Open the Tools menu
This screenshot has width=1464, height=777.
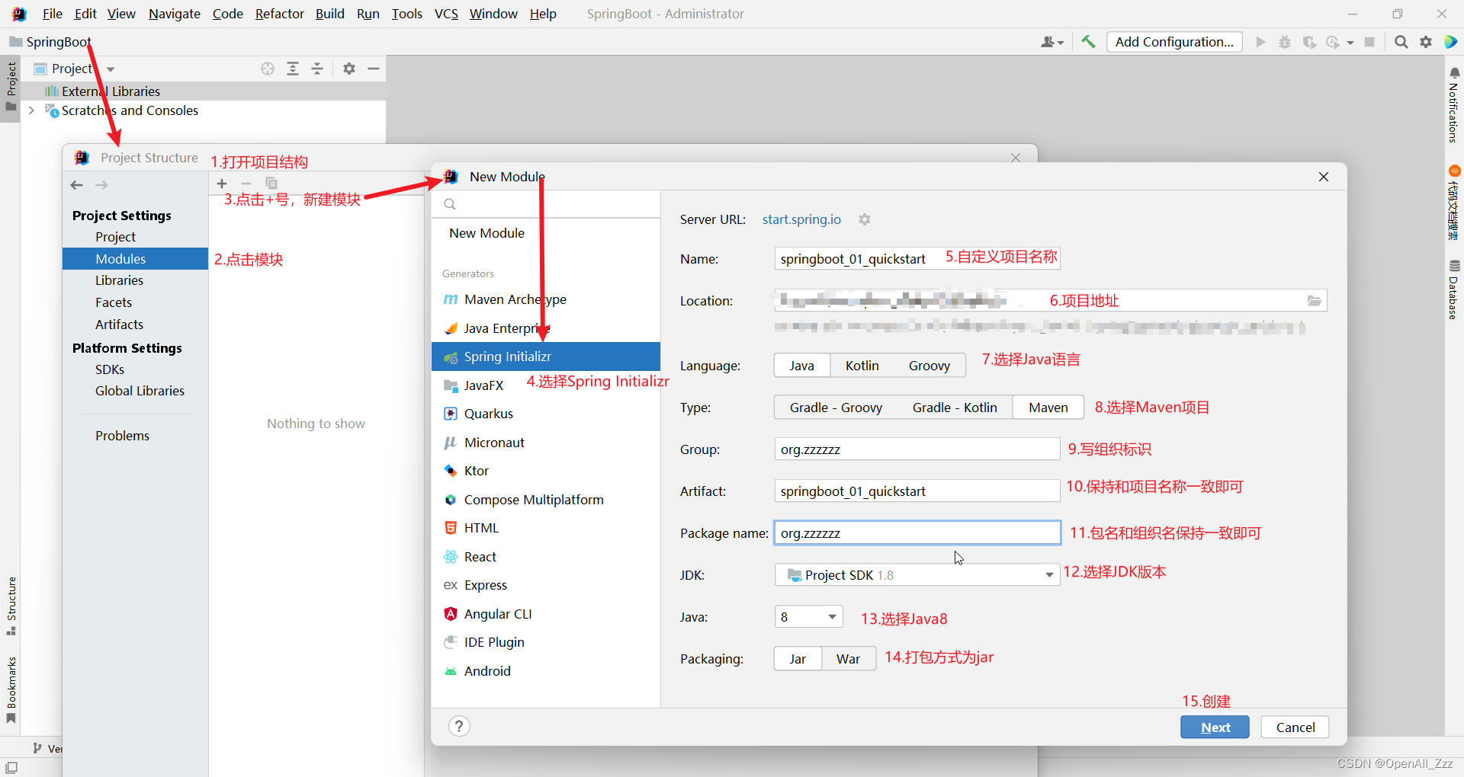click(407, 14)
